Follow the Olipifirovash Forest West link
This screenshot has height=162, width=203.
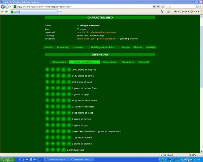click(103, 32)
